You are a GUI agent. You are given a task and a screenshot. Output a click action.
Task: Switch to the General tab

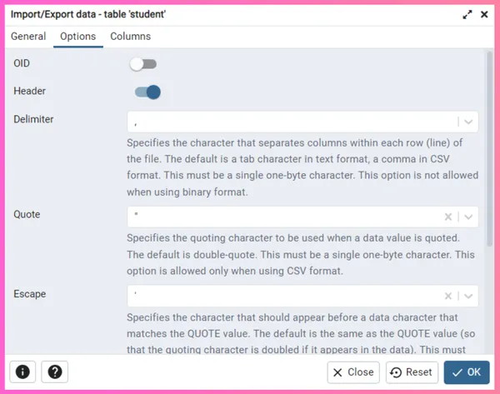[x=28, y=37]
